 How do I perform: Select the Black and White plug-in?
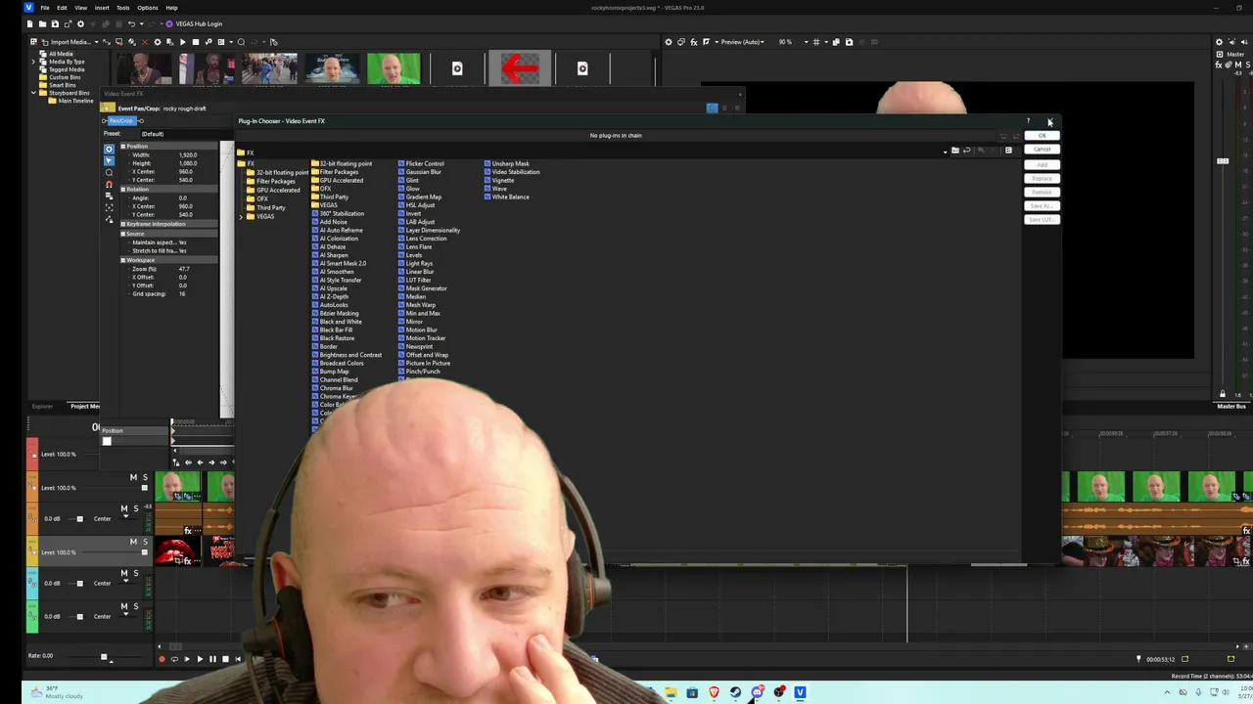pos(337,322)
